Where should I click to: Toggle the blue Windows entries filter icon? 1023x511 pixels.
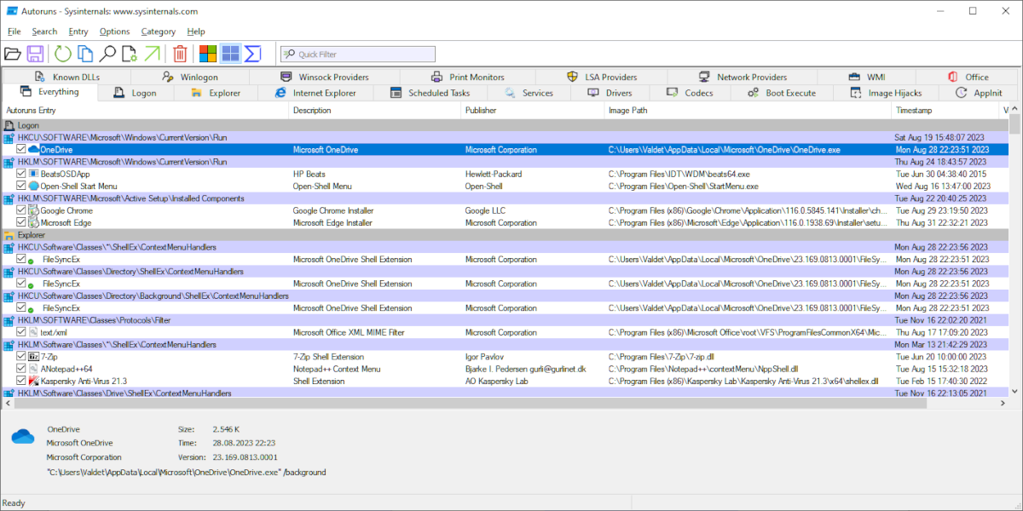pyautogui.click(x=230, y=55)
